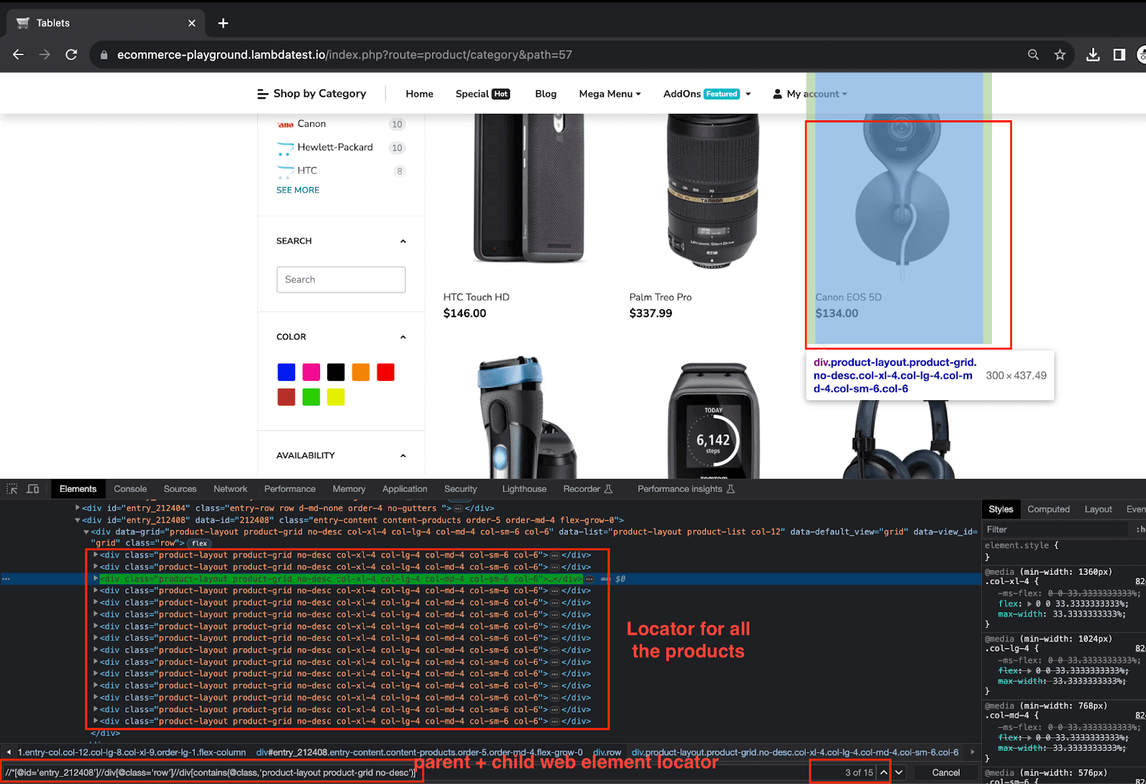Open browser downloads icon
1146x784 pixels.
coord(1092,54)
